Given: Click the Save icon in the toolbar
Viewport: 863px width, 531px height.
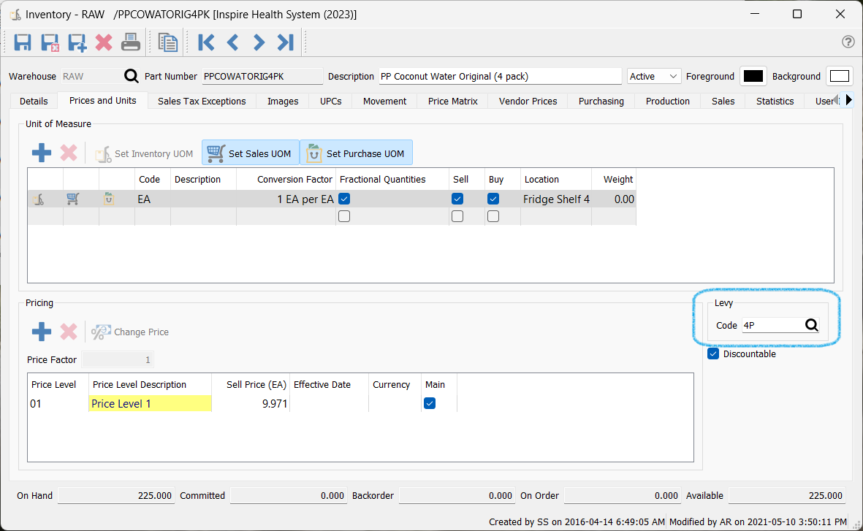Looking at the screenshot, I should 23,42.
